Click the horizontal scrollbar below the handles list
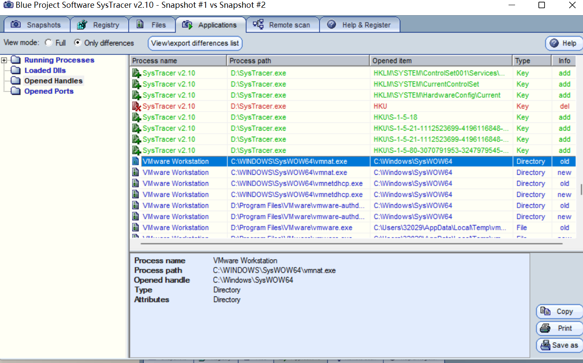This screenshot has width=583, height=363. click(351, 244)
